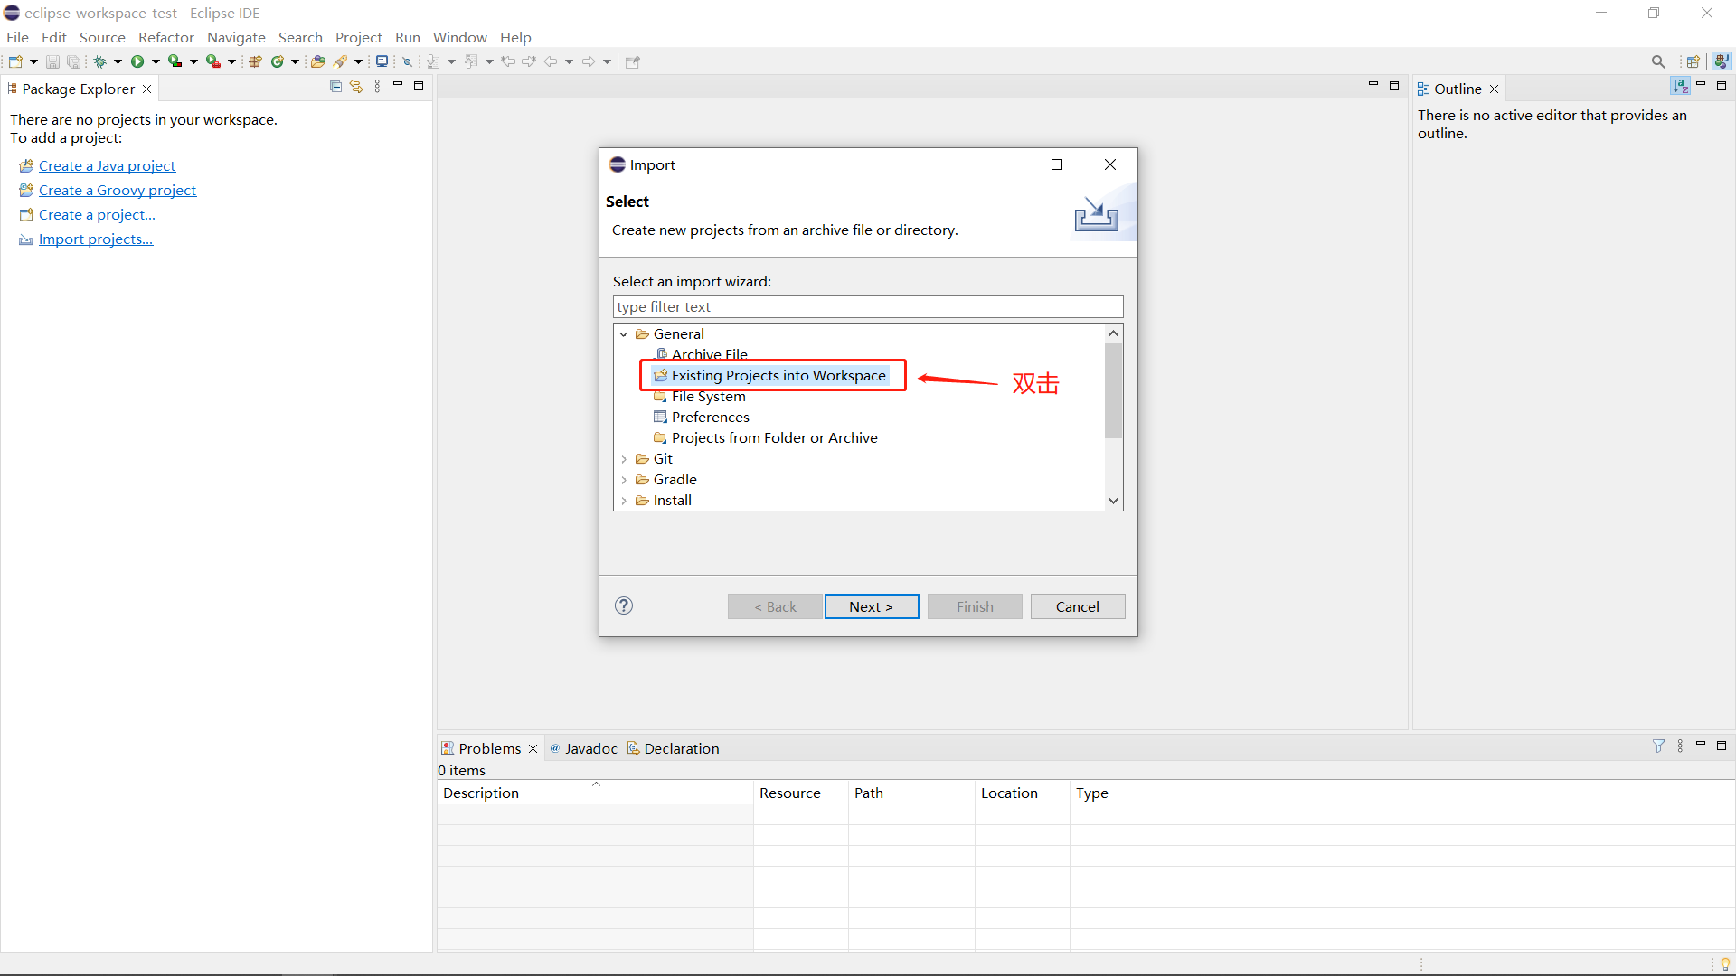Select Preferences in import wizard list
Screen dimensions: 1736x976
(x=701, y=417)
